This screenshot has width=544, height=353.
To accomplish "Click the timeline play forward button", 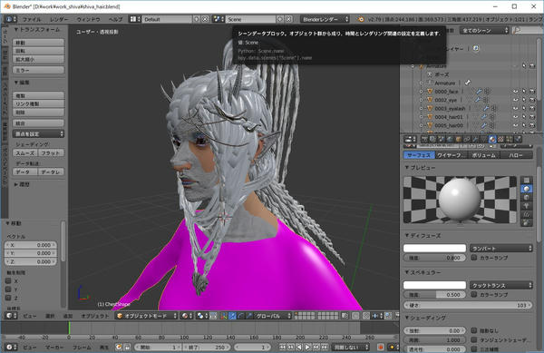I will pyautogui.click(x=307, y=347).
